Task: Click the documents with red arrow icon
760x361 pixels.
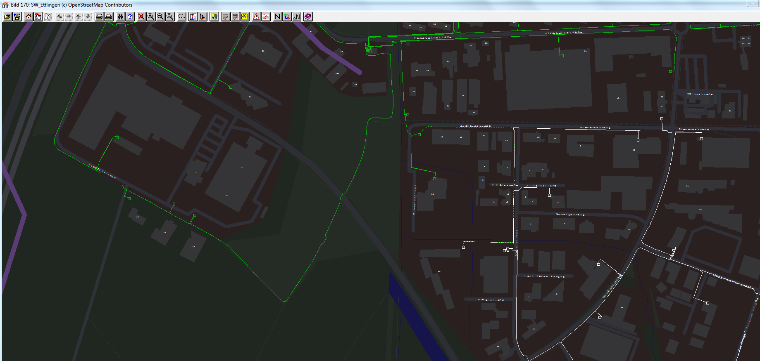Action: (x=38, y=17)
